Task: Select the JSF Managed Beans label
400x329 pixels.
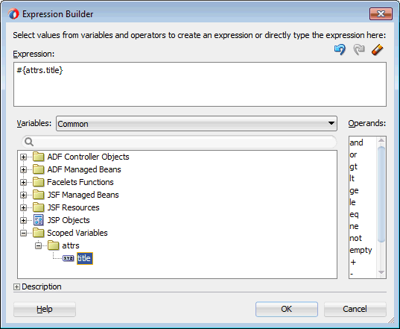Action: point(83,195)
